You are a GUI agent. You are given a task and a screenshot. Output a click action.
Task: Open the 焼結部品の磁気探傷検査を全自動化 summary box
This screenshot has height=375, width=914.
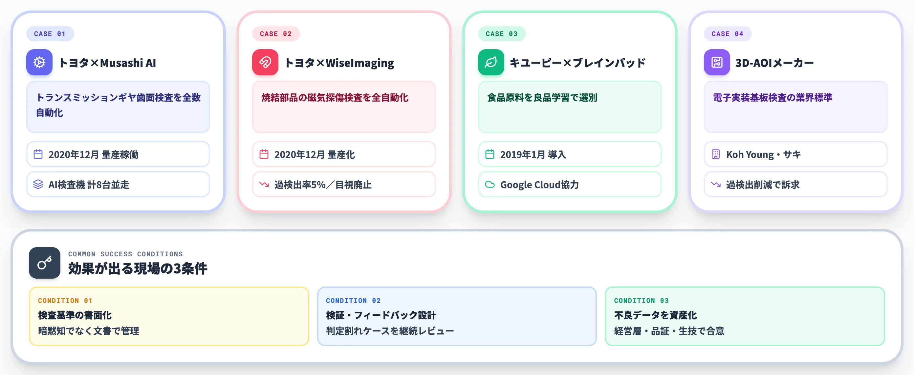[x=344, y=107]
